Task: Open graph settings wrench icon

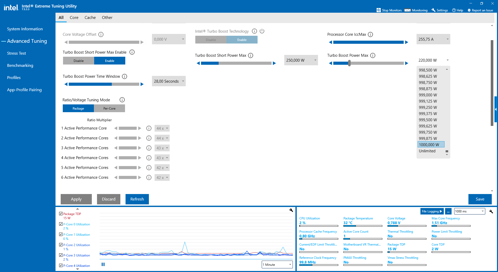Action: pos(291,210)
